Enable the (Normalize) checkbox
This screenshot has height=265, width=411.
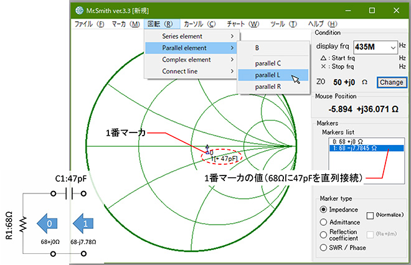(x=370, y=215)
